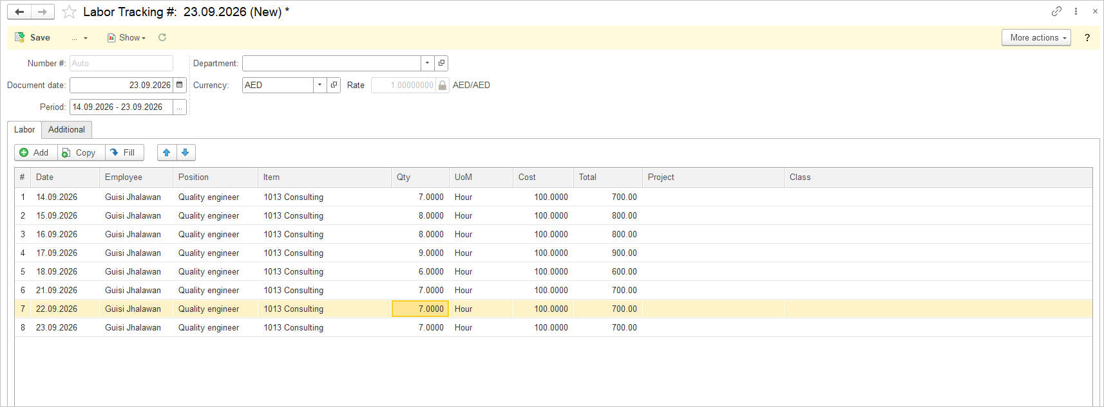Switch to the Additional tab

pyautogui.click(x=66, y=129)
